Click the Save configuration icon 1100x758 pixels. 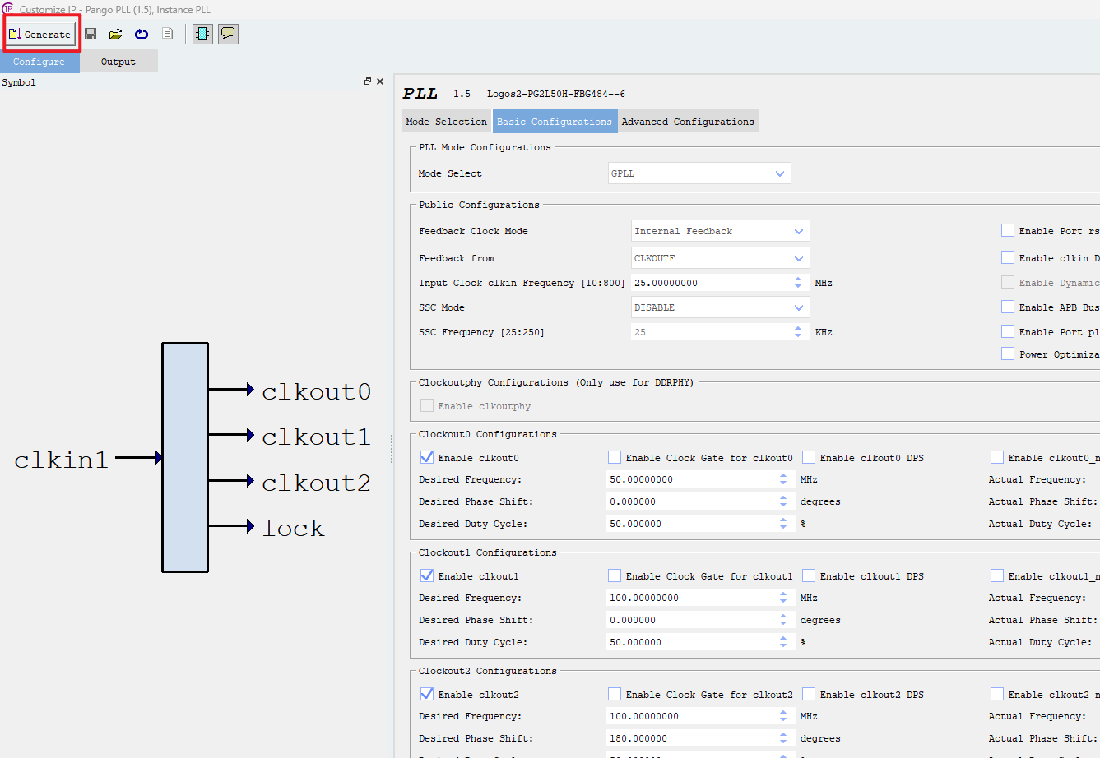(91, 34)
